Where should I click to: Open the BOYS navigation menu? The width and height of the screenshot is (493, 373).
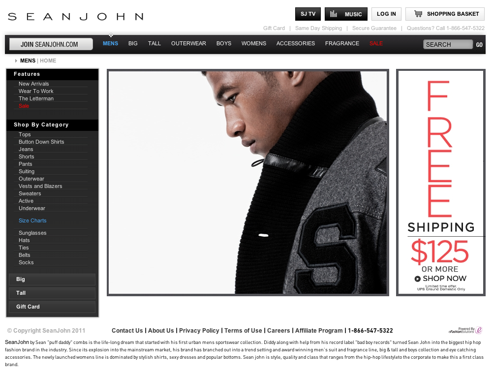224,43
